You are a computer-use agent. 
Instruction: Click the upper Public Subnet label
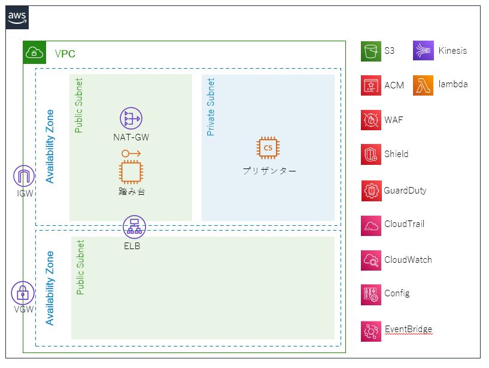click(78, 105)
